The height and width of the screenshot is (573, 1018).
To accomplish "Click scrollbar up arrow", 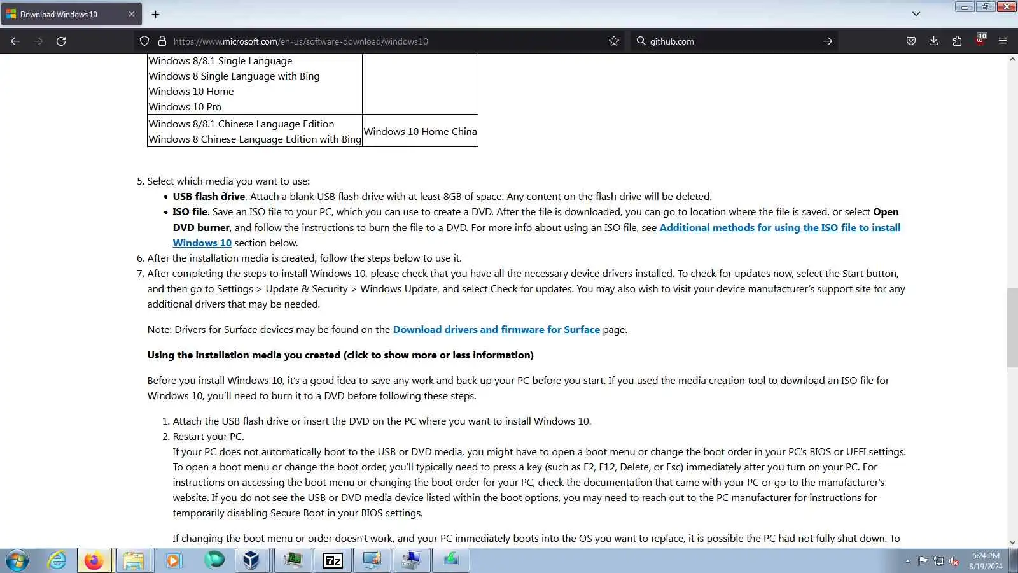I will tap(1012, 59).
